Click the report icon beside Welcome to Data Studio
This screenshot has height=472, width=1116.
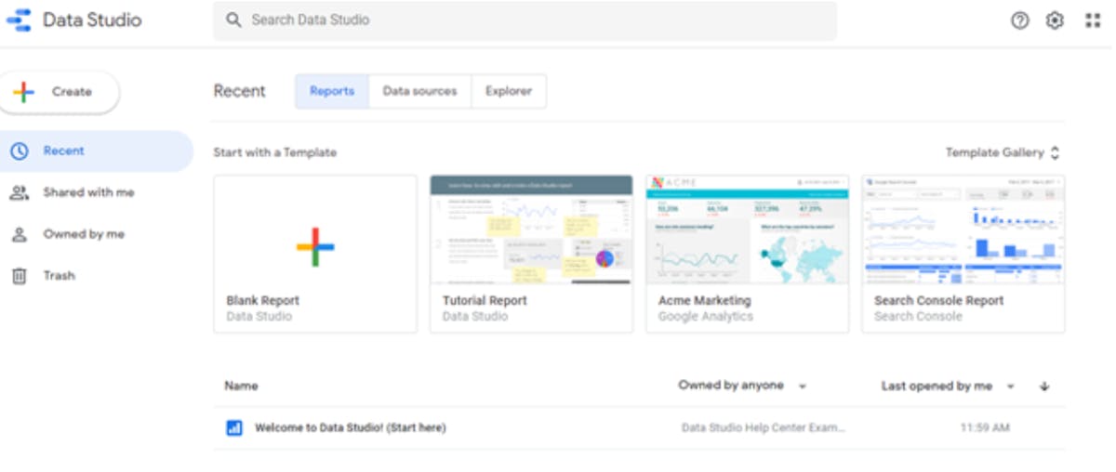[234, 427]
